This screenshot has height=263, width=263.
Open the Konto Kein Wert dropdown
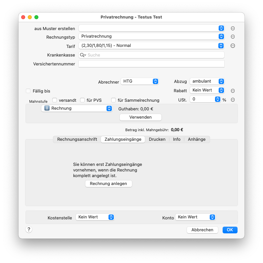pyautogui.click(x=195, y=217)
